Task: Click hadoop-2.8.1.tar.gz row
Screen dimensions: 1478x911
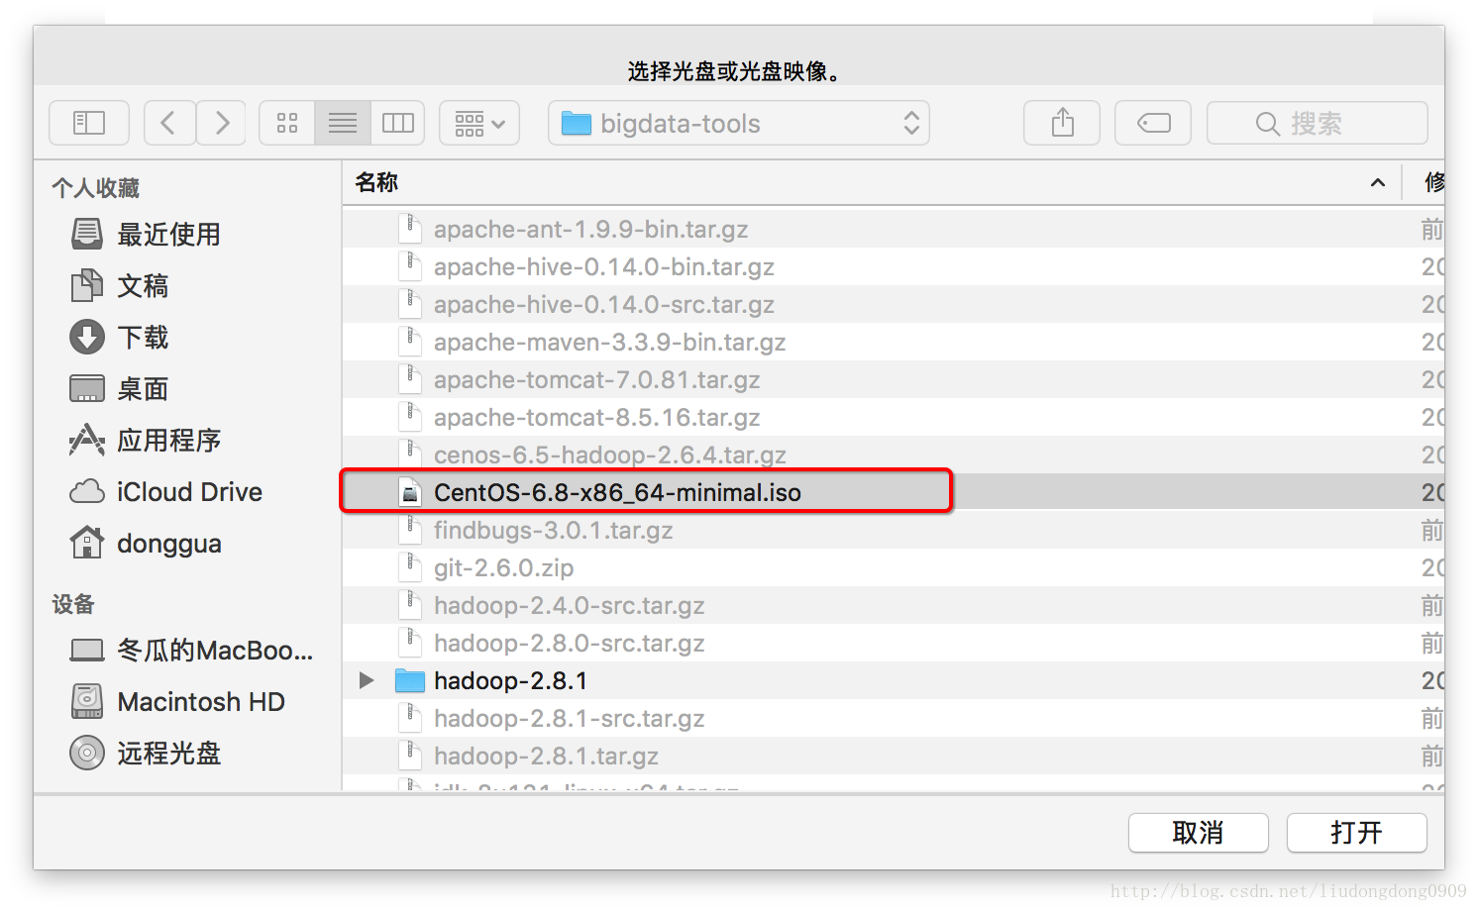Action: click(x=894, y=756)
